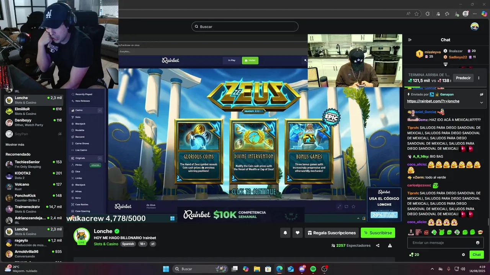Open Arnoldvilla96 recommended channel
This screenshot has height=275, width=490.
pyautogui.click(x=34, y=254)
